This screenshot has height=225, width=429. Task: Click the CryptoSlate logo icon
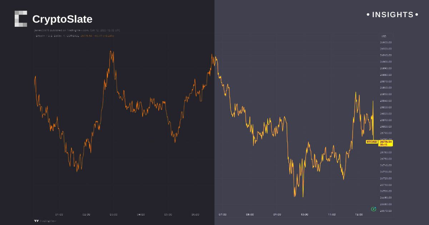pos(21,19)
